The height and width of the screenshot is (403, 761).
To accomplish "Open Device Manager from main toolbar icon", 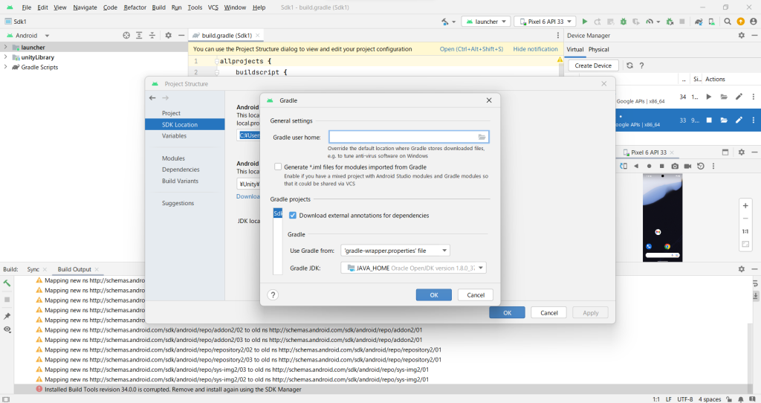I will pyautogui.click(x=711, y=22).
